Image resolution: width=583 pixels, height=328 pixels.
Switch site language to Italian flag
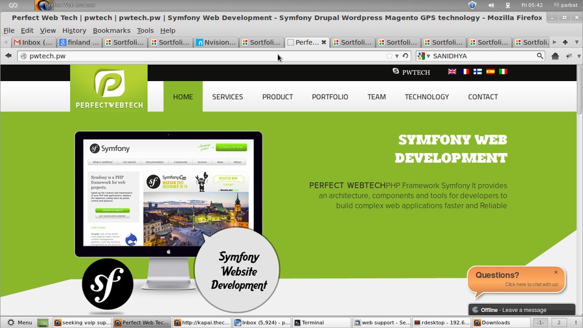(503, 71)
